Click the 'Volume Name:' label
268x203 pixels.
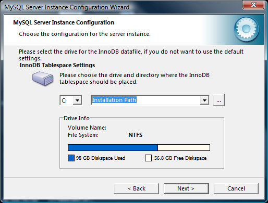pos(87,128)
